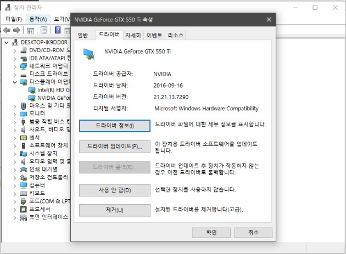Expand the 사운드, 비디오 node
346x254 pixels.
(15, 130)
